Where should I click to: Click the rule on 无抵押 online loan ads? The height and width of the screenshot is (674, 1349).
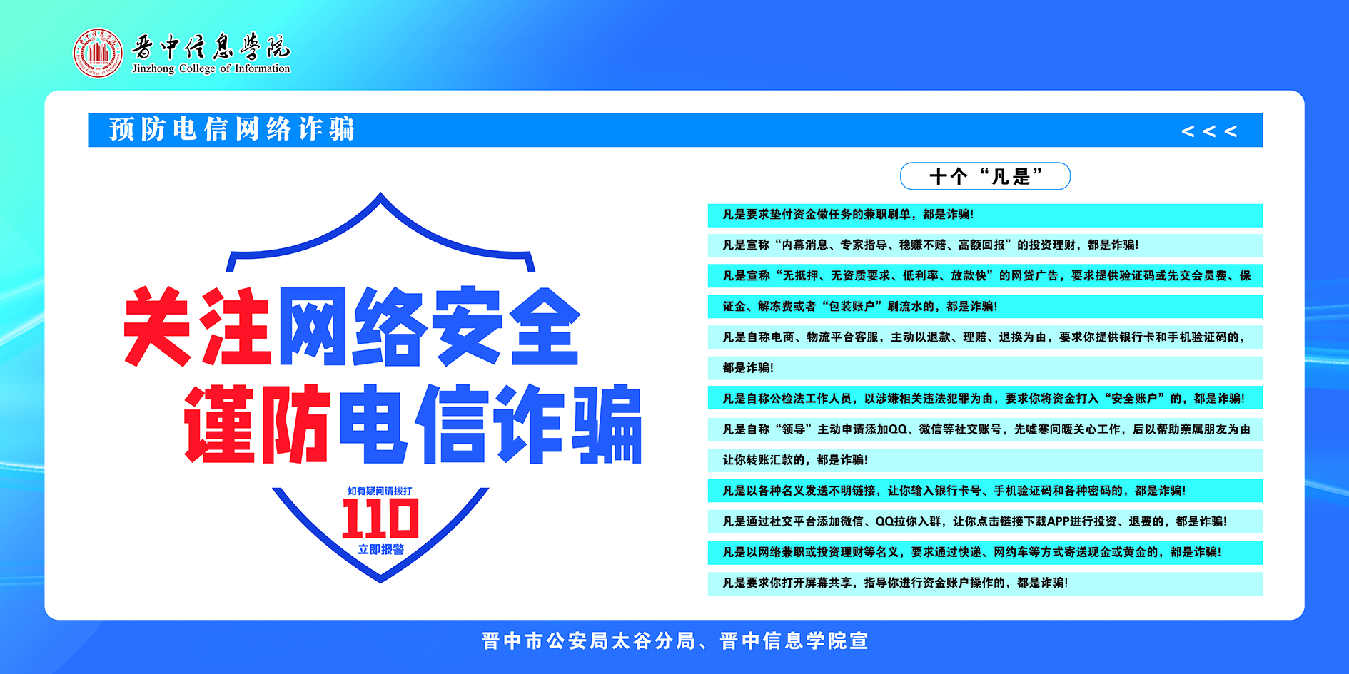click(985, 276)
